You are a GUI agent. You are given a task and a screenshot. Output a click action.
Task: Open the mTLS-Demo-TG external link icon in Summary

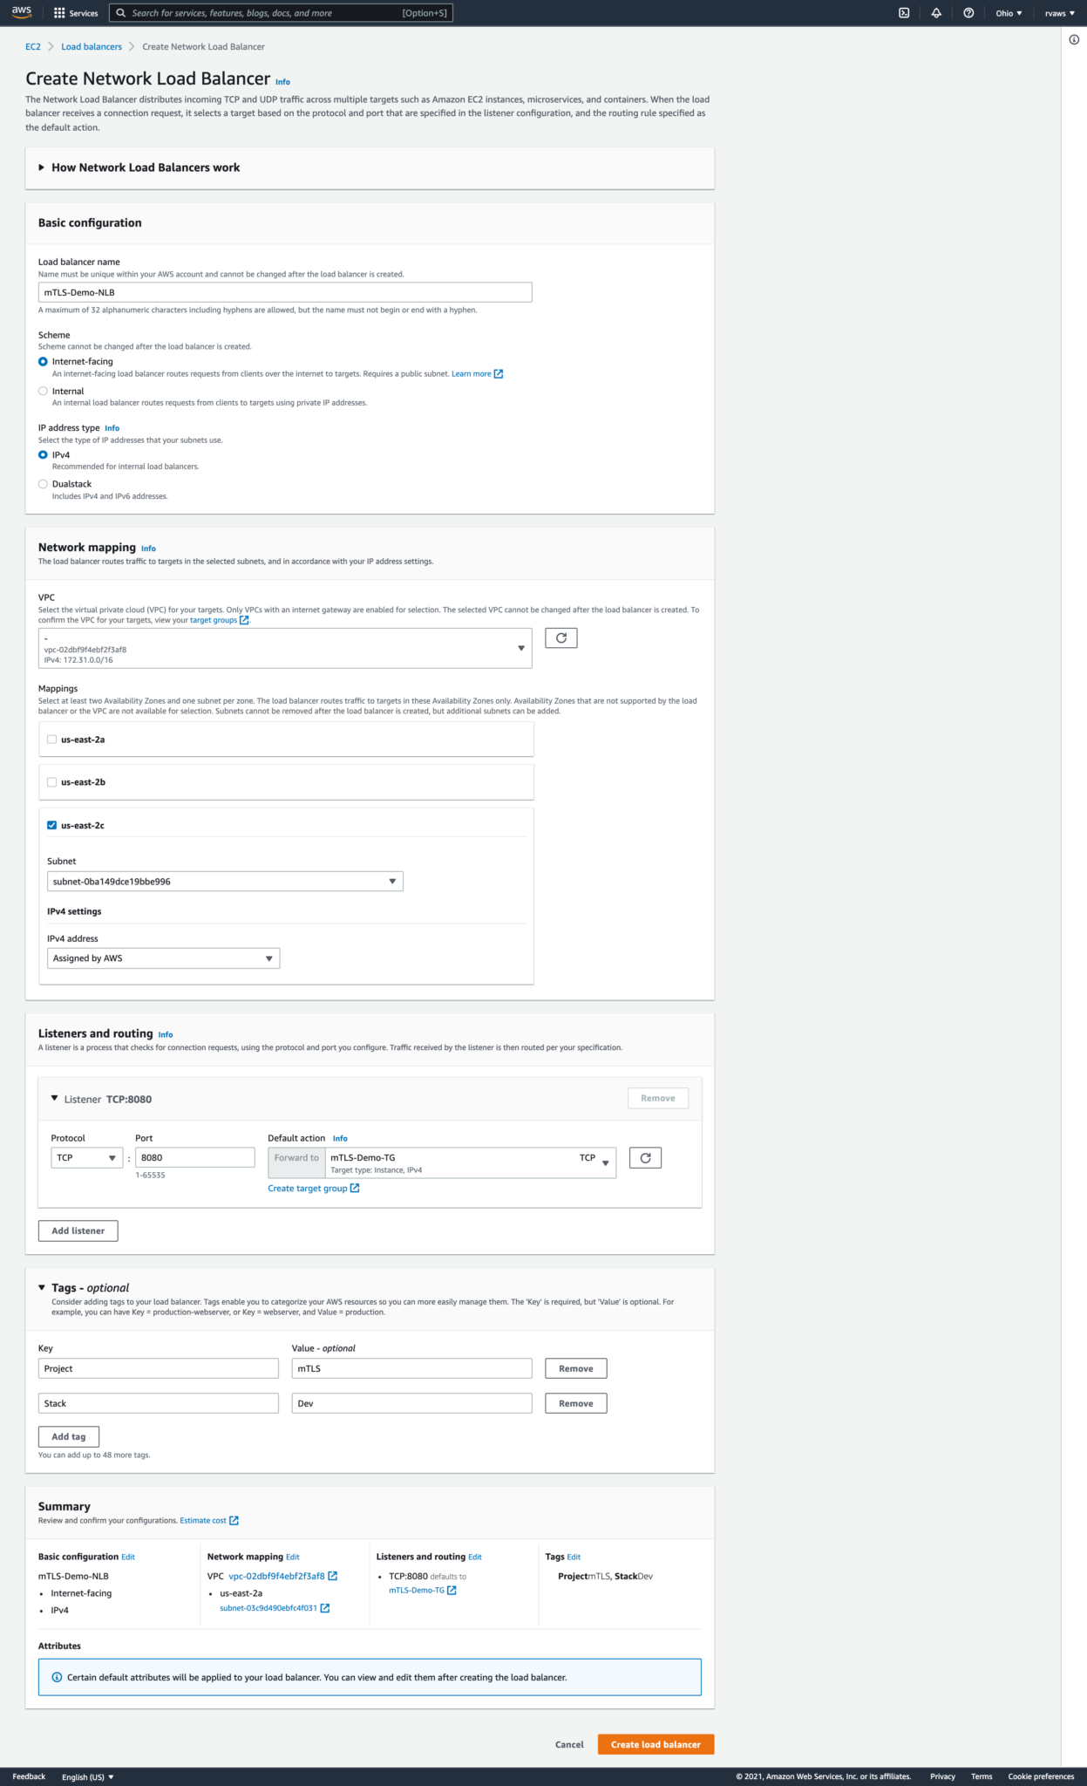pos(452,1591)
